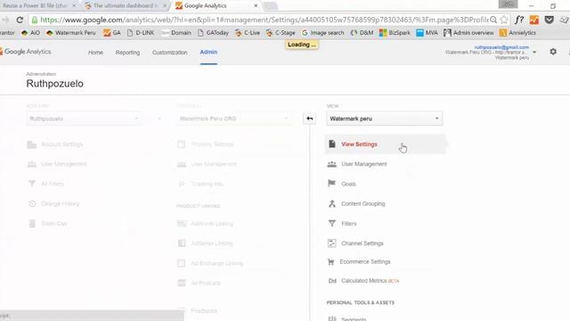Click ruthpozuelo@gmail.com account email
The width and height of the screenshot is (570, 321).
pyautogui.click(x=501, y=47)
